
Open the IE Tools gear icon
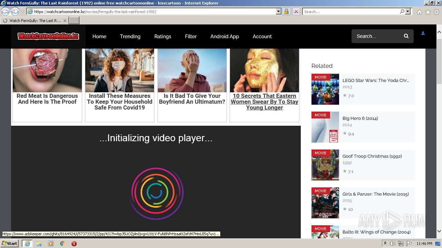pos(436,12)
